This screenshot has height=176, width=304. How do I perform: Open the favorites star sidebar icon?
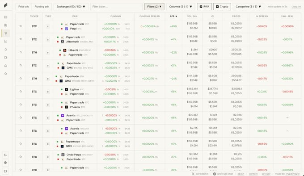[6, 74]
